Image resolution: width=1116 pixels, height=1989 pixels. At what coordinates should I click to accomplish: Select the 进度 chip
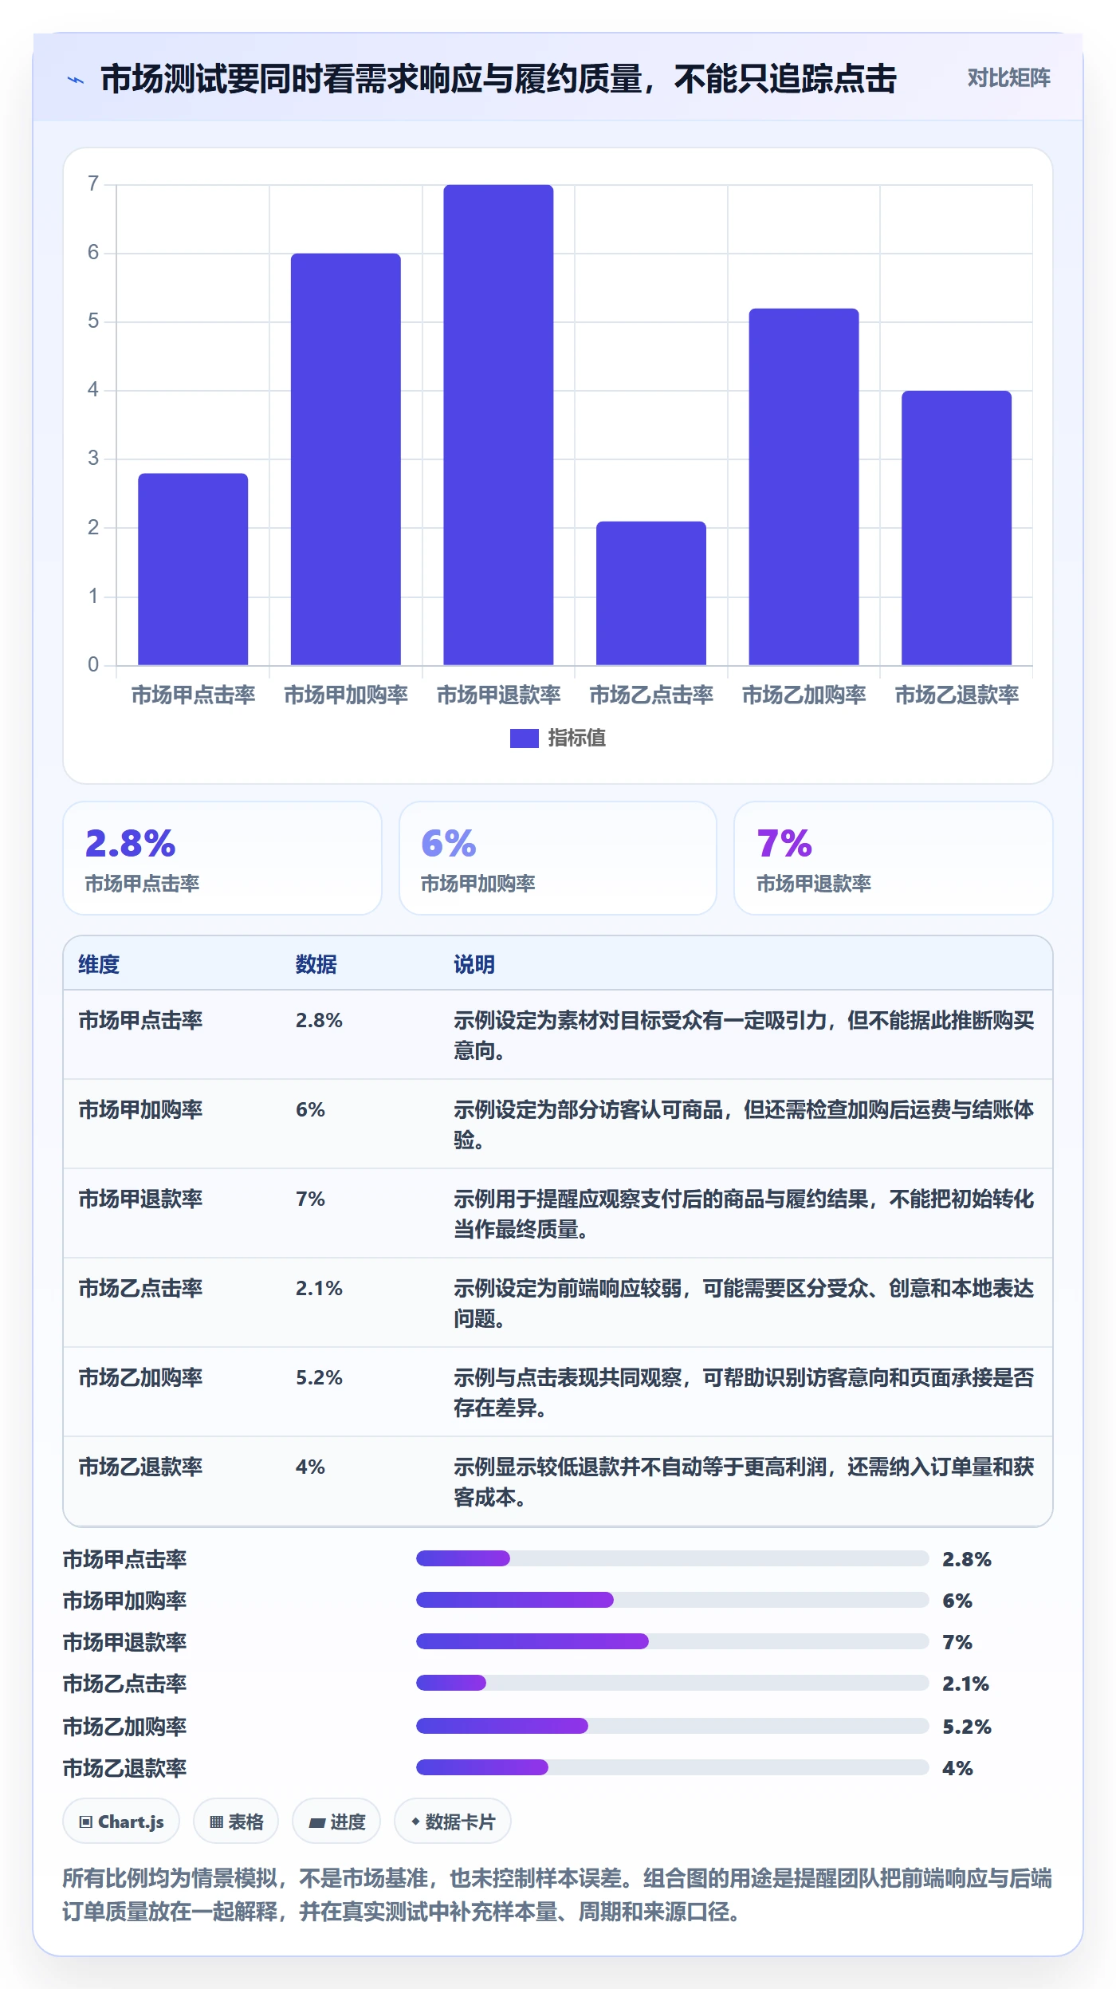[336, 1822]
